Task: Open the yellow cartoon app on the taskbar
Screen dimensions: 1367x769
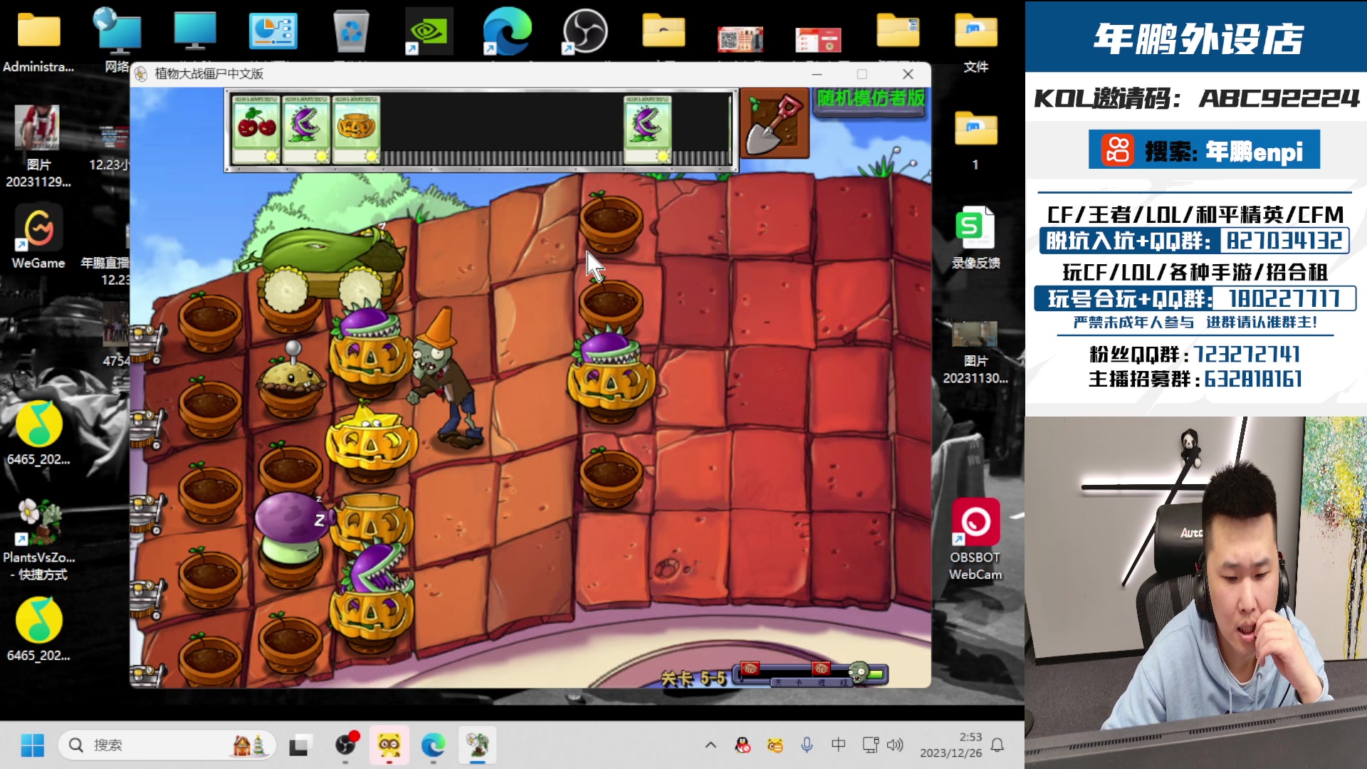Action: pos(389,745)
